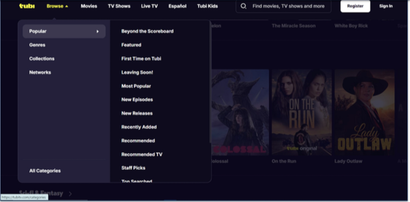Screen dimensions: 410x202
Task: Focus the Find movies search field
Action: tap(283, 6)
